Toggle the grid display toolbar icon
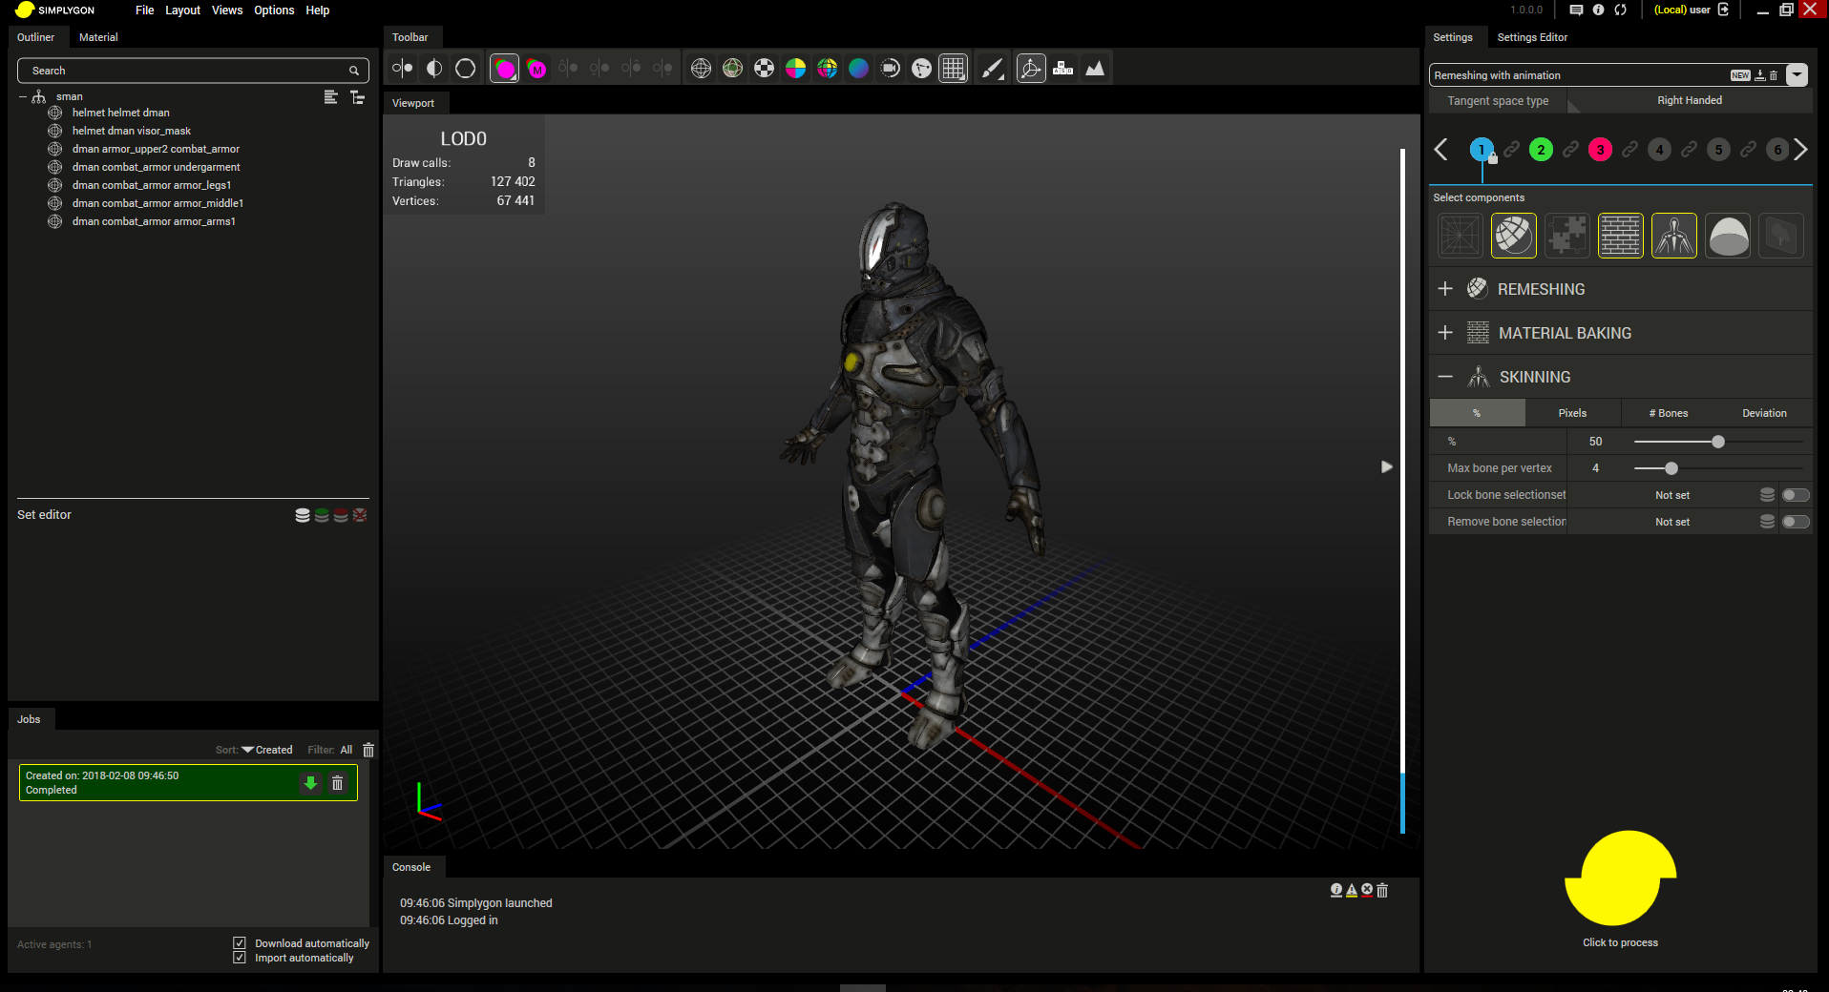1829x992 pixels. pos(953,69)
